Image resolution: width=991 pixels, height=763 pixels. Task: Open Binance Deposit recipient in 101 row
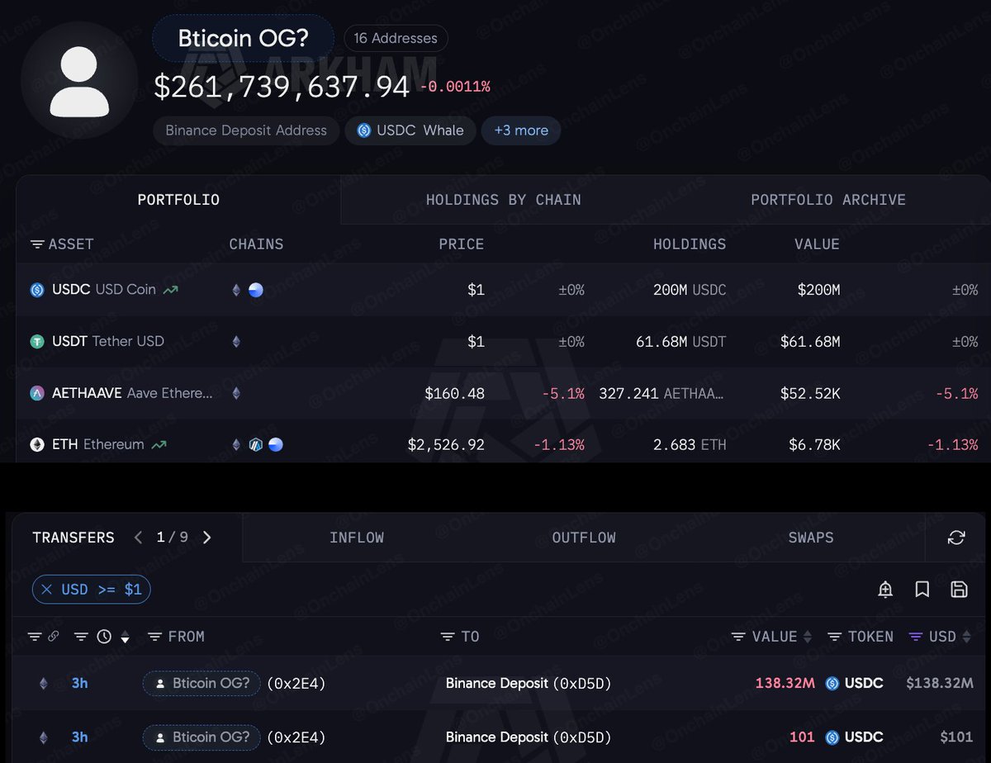tap(529, 737)
